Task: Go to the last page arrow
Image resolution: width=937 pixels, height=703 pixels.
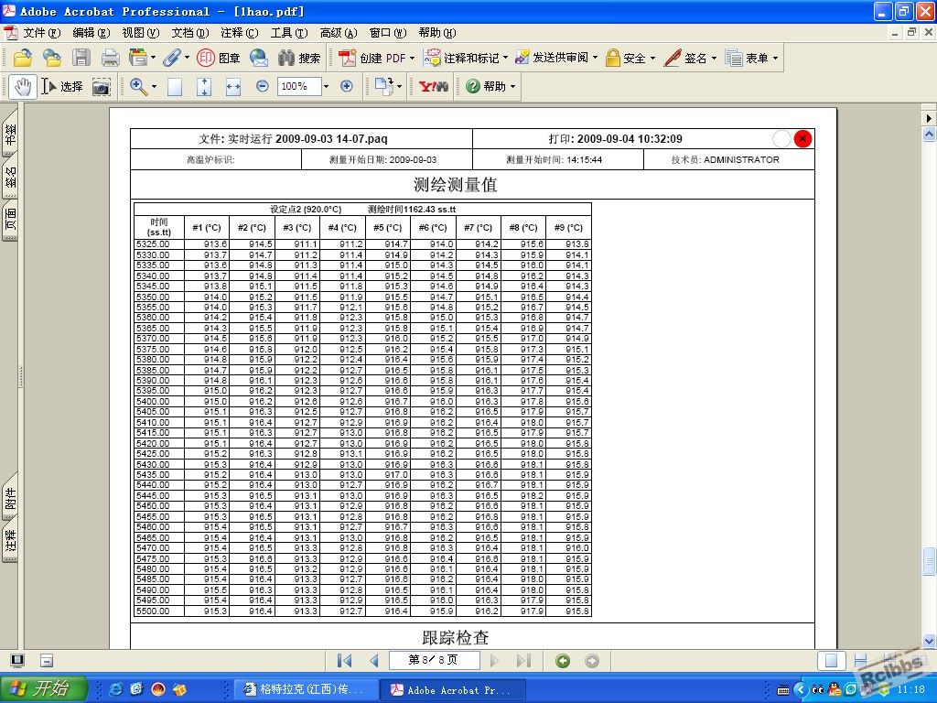Action: 524,661
